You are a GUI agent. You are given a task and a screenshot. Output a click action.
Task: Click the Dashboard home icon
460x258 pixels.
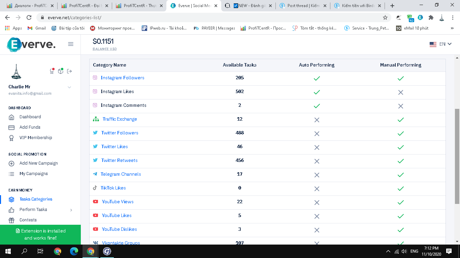tap(11, 117)
